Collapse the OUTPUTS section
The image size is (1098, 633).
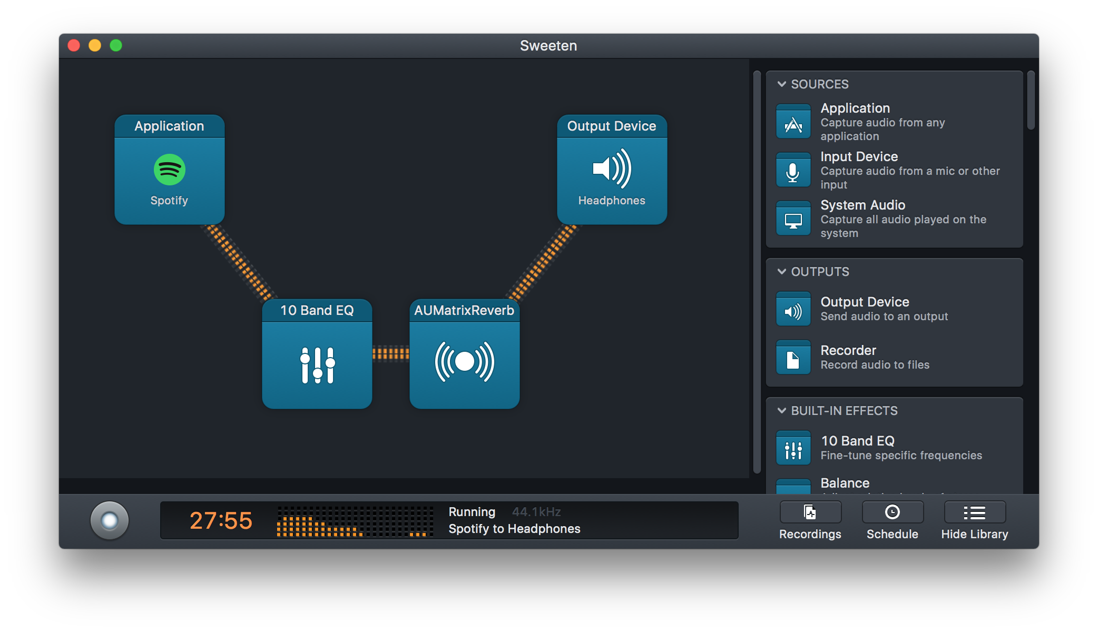click(782, 272)
